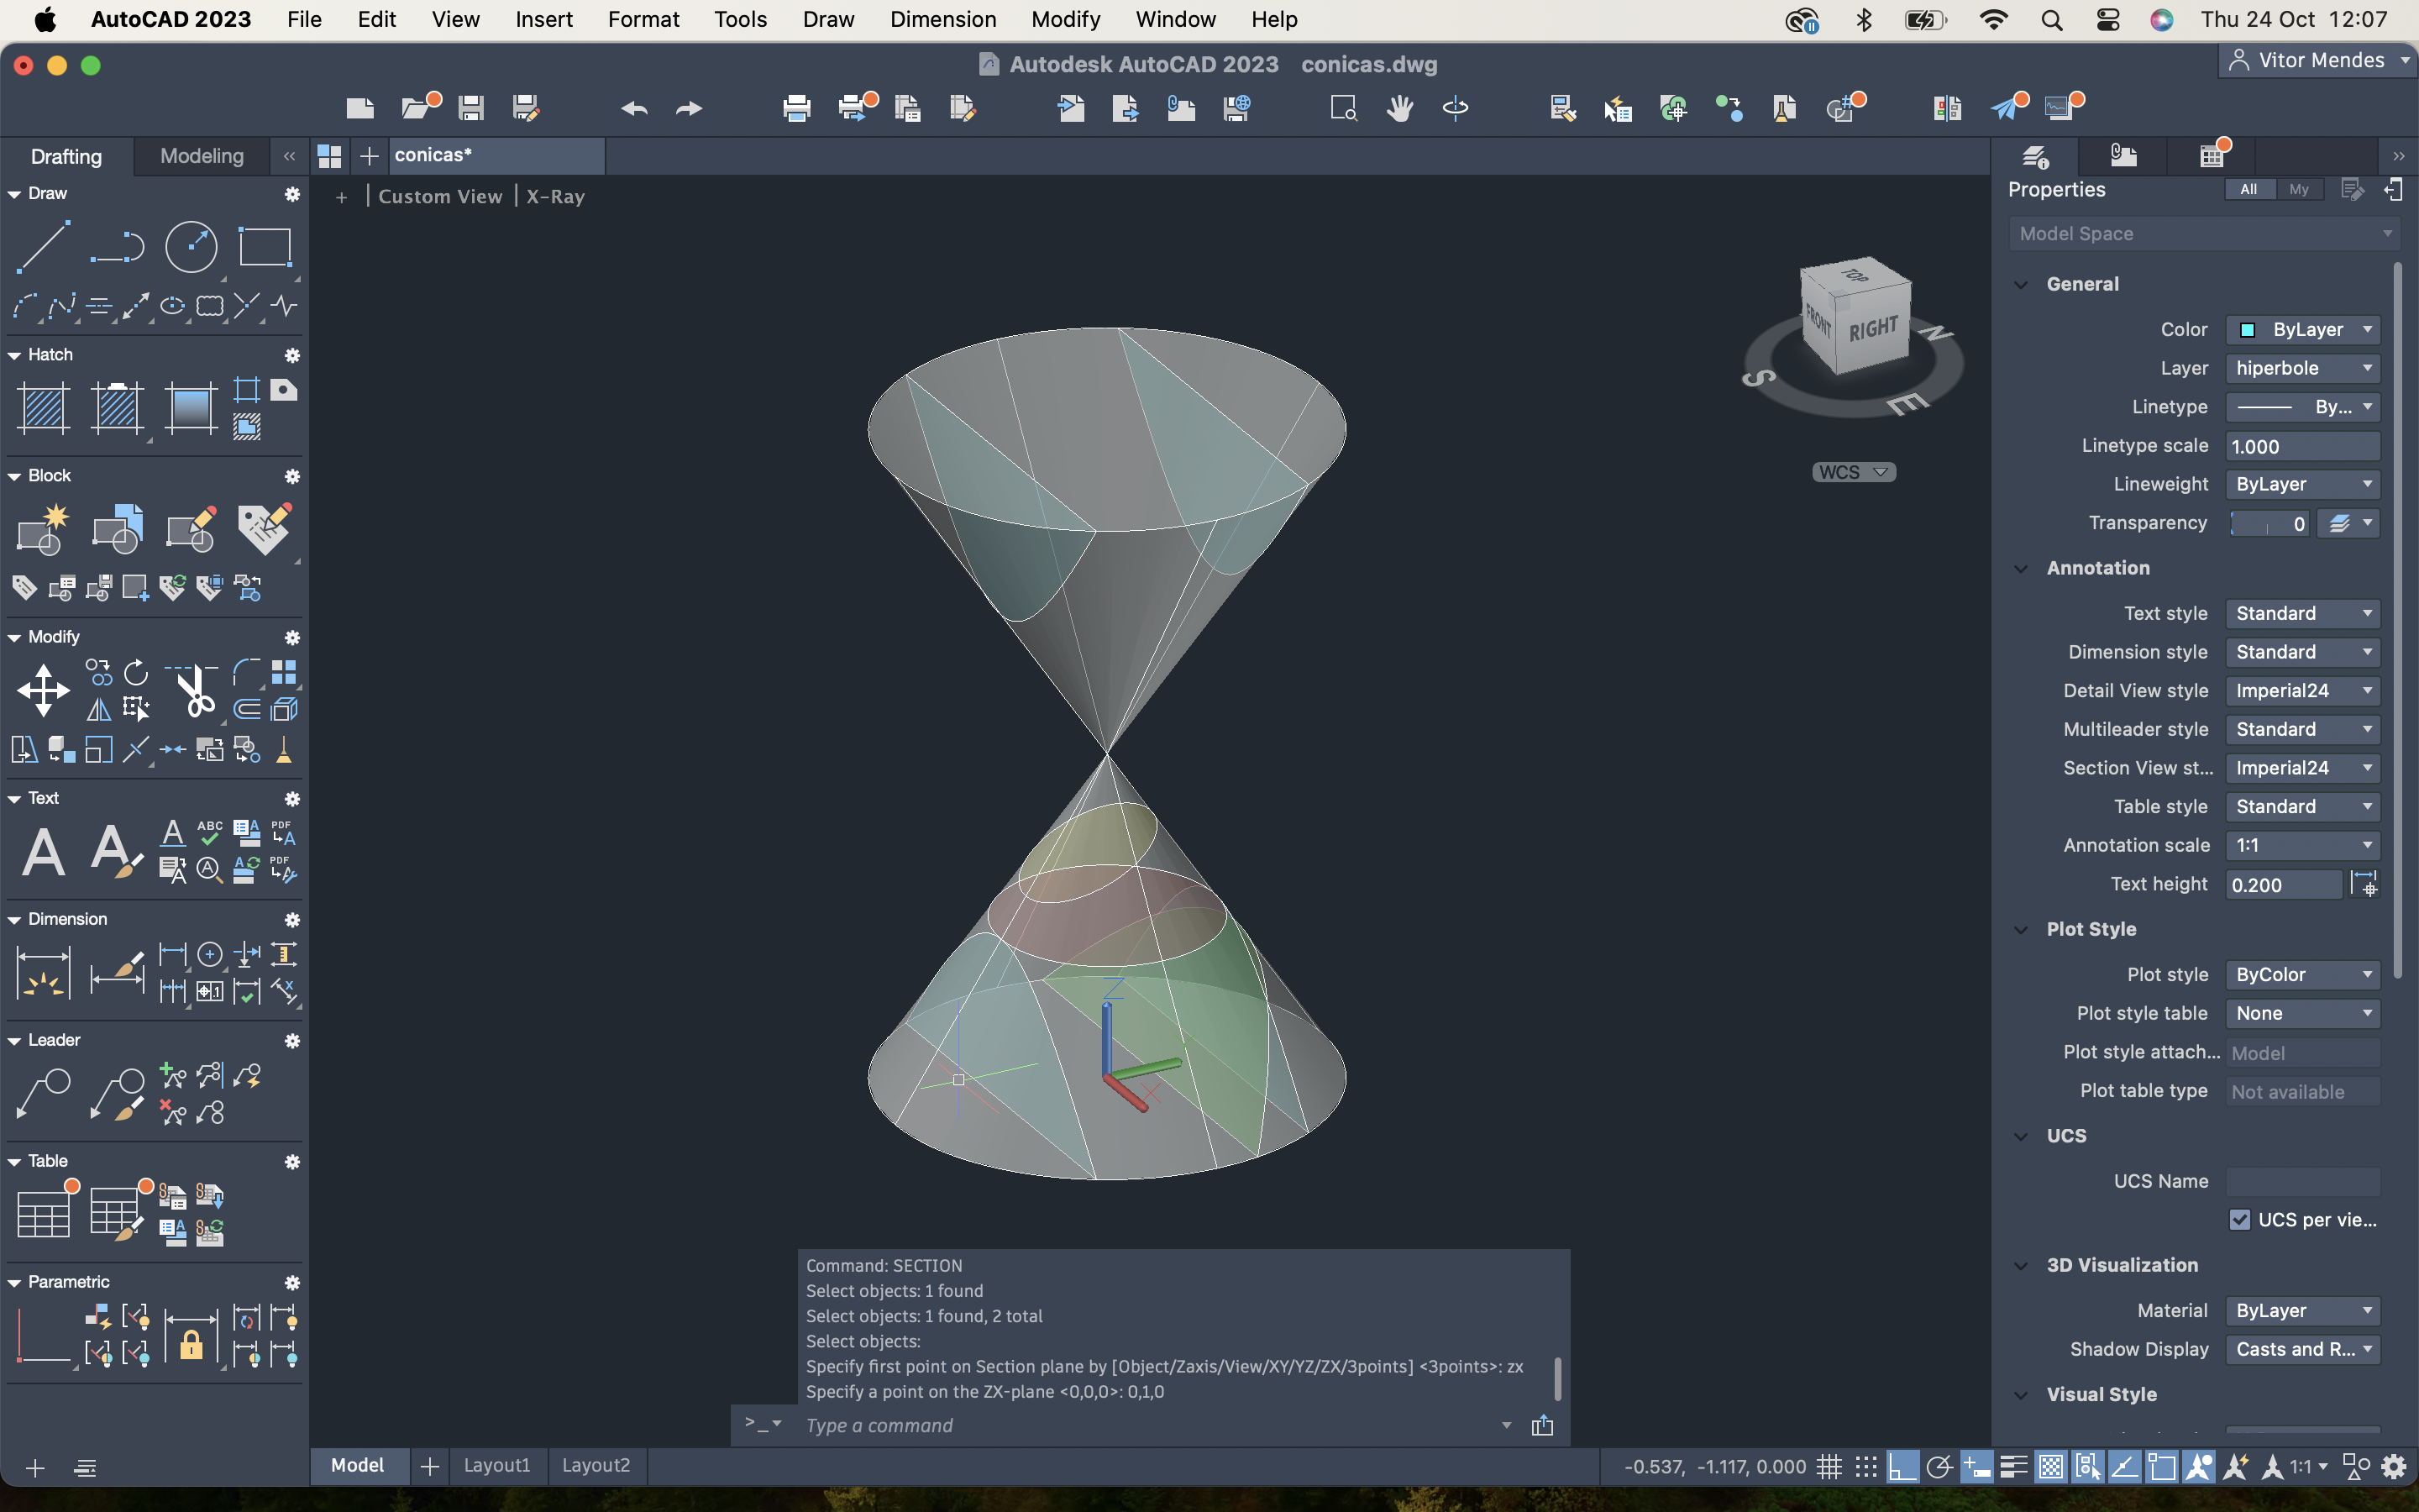This screenshot has height=1512, width=2419.
Task: Click the Table insert tool
Action: point(43,1214)
